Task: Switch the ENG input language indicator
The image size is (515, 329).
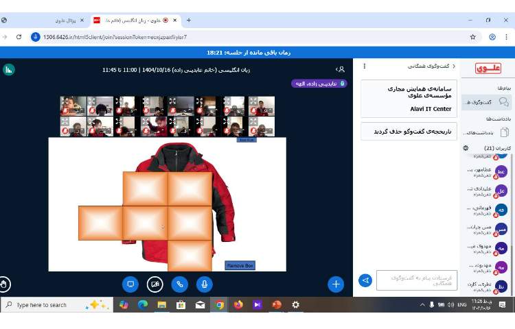Action: 462,305
